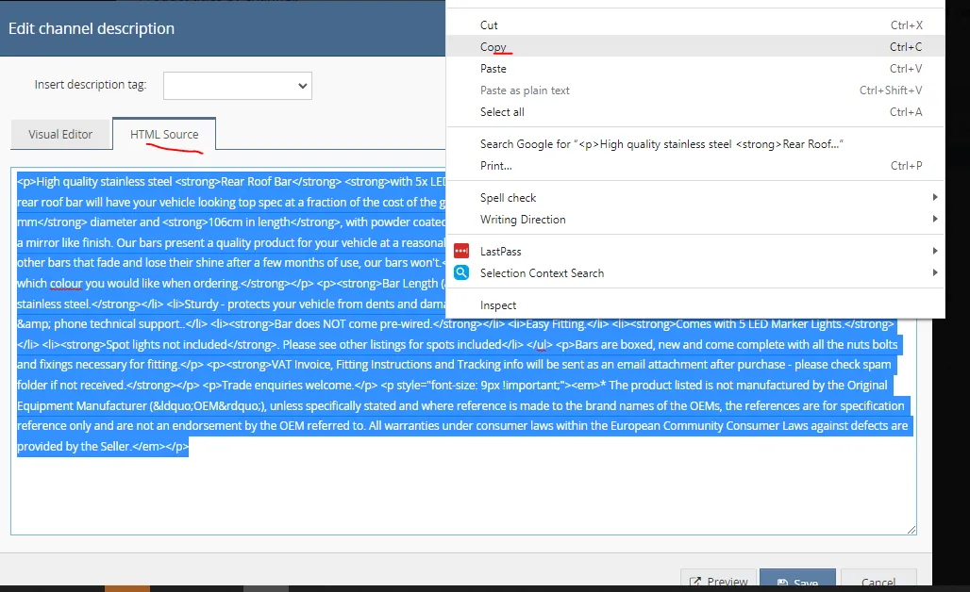Click the Save button's disk icon
Image resolution: width=970 pixels, height=592 pixels.
point(782,583)
